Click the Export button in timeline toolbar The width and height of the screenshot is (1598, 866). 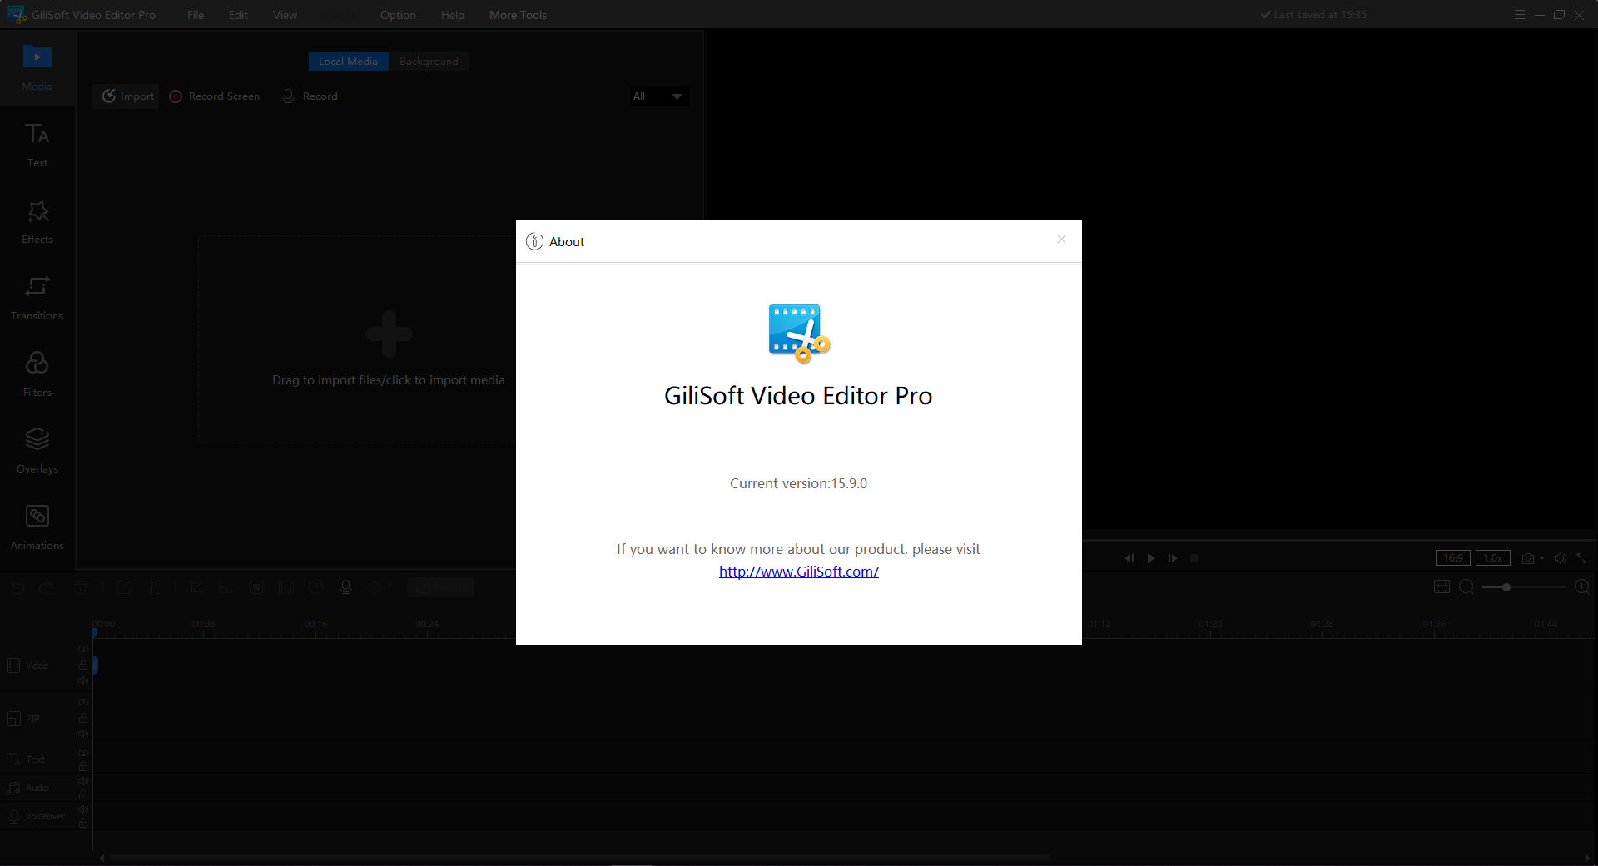441,587
